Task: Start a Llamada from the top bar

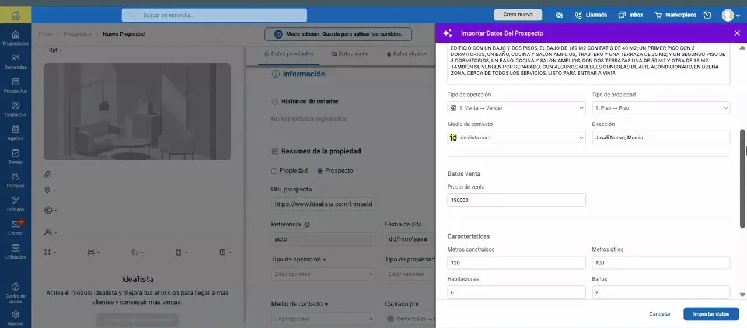Action: click(x=591, y=15)
